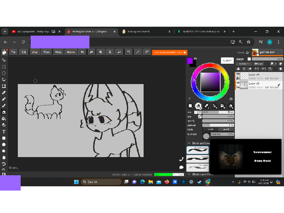Hide Layer #2 with its eye icon
Screen dimensions: 284x213
238,83
